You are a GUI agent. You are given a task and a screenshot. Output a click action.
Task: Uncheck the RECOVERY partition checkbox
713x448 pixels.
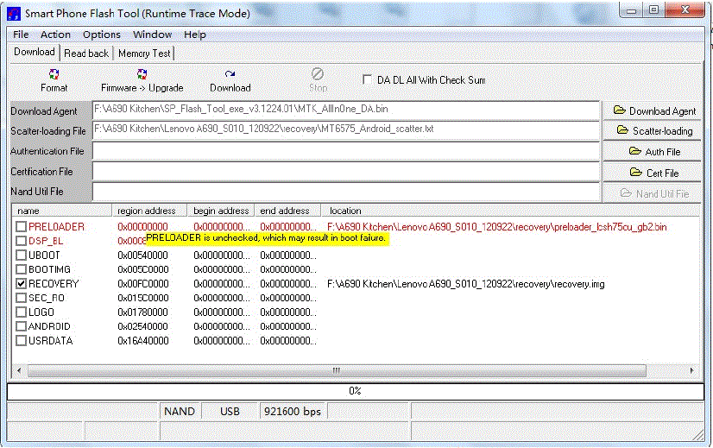[21, 284]
